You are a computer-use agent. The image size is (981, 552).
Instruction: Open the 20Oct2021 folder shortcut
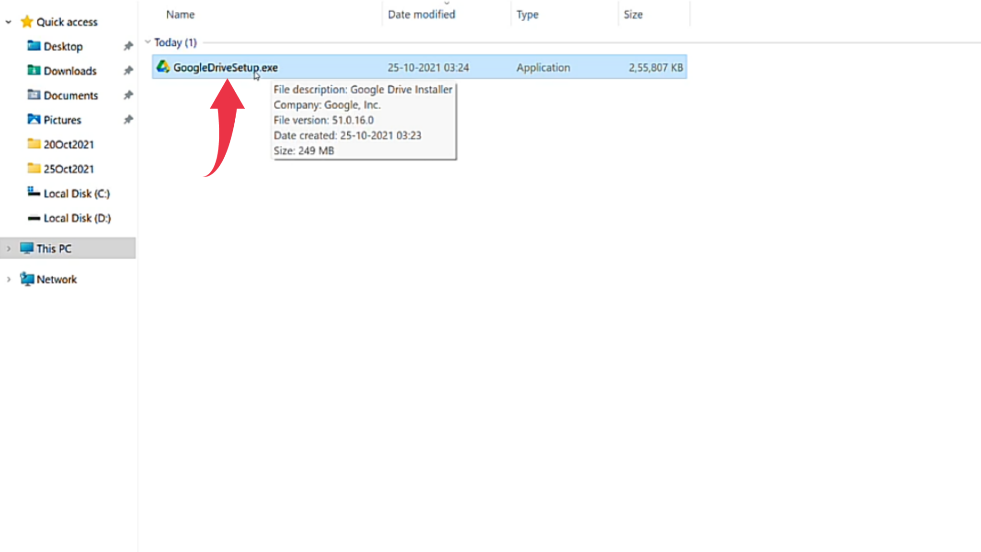[x=68, y=144]
